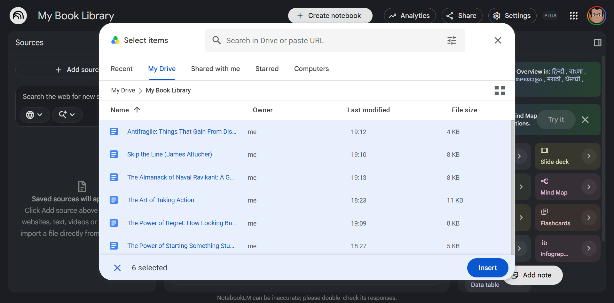
Task: Switch to the Recent tab
Action: pyautogui.click(x=122, y=69)
